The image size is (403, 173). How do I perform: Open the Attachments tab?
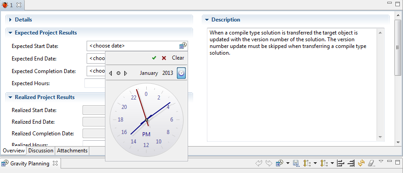point(72,151)
